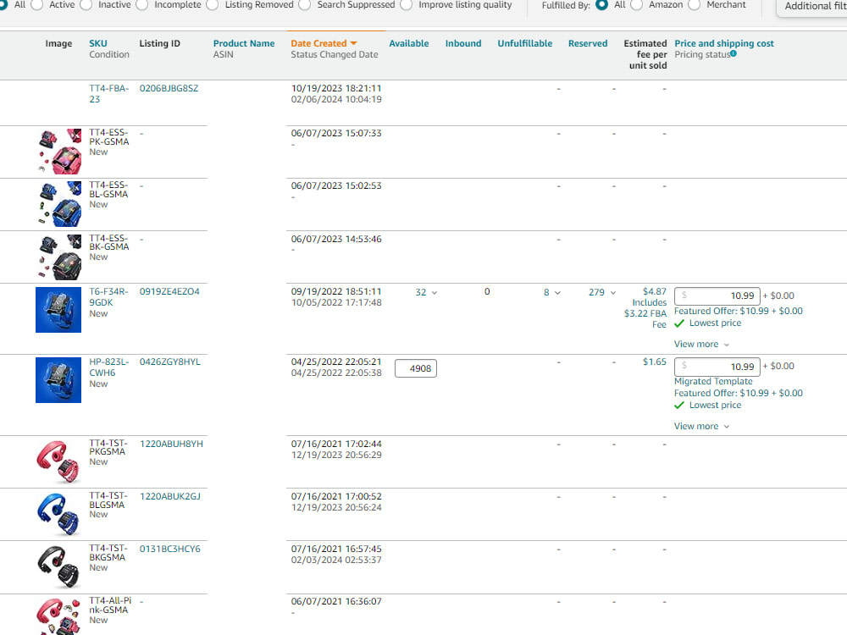
Task: Click SKU text TT4-ESS-PK-GSMA
Action: click(109, 136)
